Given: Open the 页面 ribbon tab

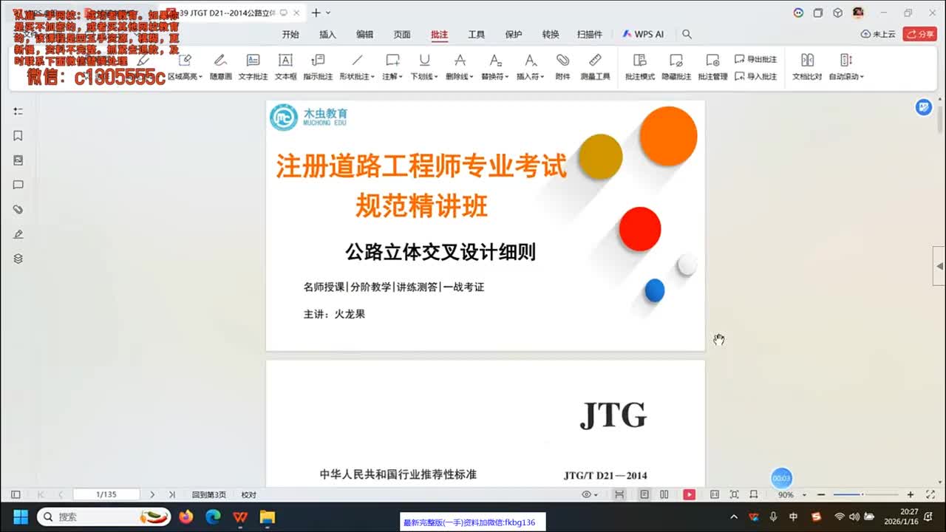Looking at the screenshot, I should (402, 34).
